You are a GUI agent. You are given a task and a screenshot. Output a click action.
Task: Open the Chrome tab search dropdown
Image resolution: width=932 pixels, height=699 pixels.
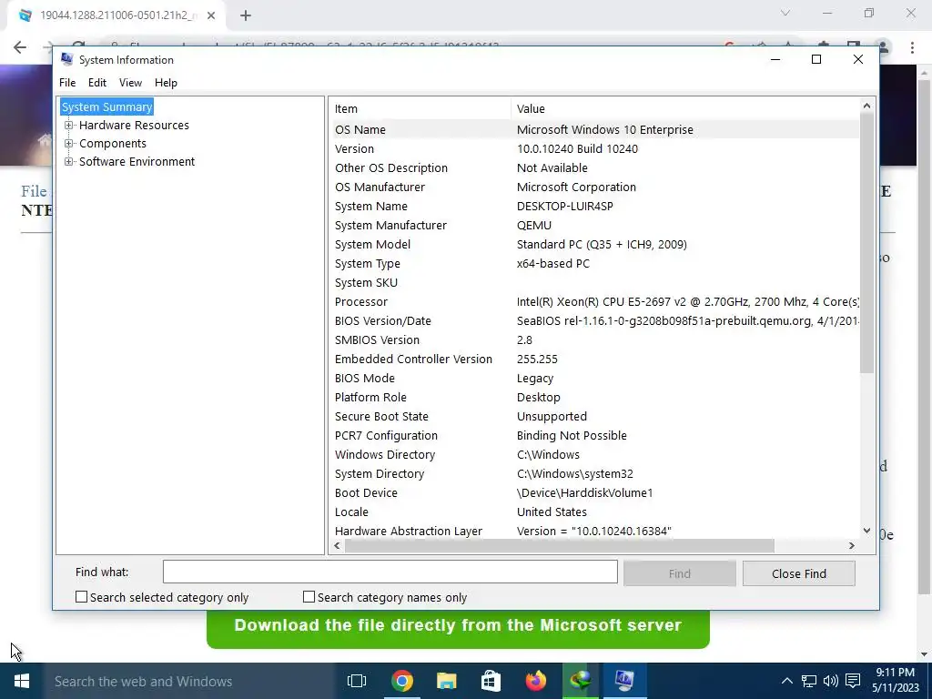785,13
